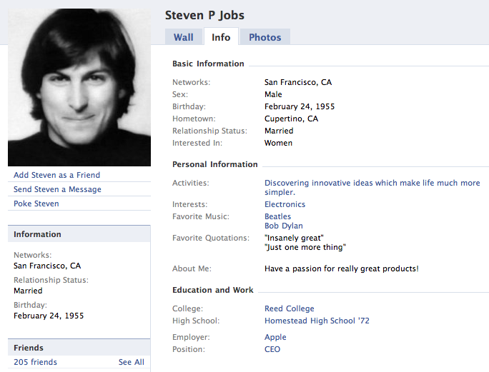Click the CEO position link
Viewport: 489px width, 372px height.
tap(272, 349)
